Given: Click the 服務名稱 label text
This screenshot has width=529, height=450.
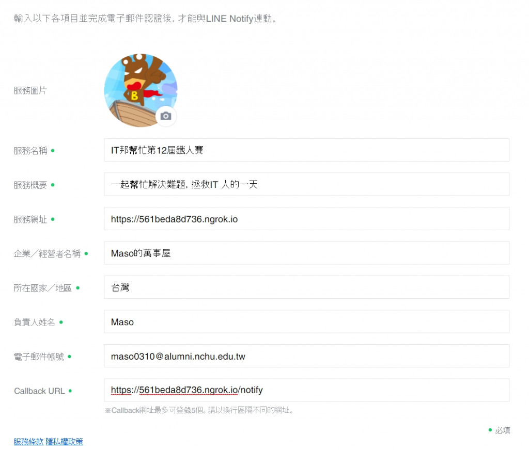Looking at the screenshot, I should coord(30,151).
